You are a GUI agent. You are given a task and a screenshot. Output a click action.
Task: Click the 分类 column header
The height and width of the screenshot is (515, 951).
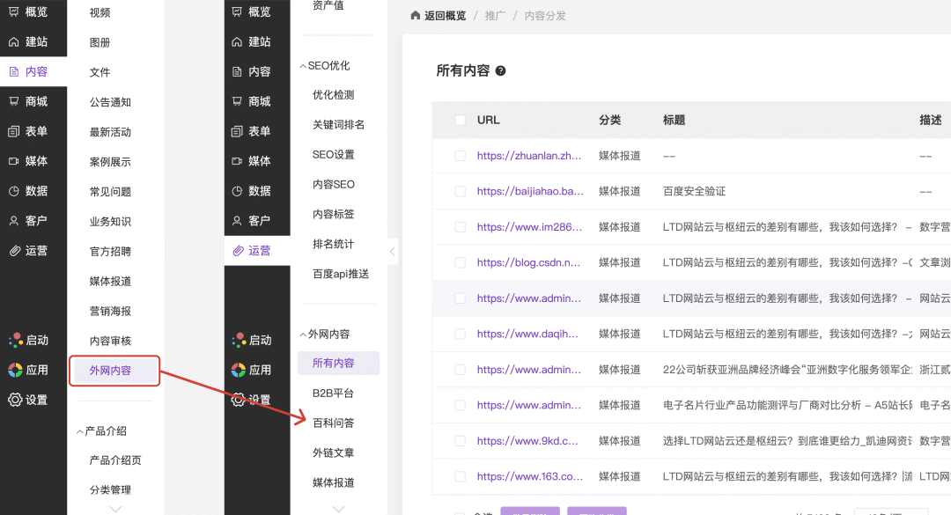(x=609, y=120)
